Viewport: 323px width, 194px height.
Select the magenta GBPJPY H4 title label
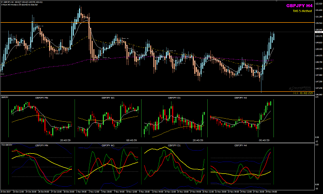point(299,6)
